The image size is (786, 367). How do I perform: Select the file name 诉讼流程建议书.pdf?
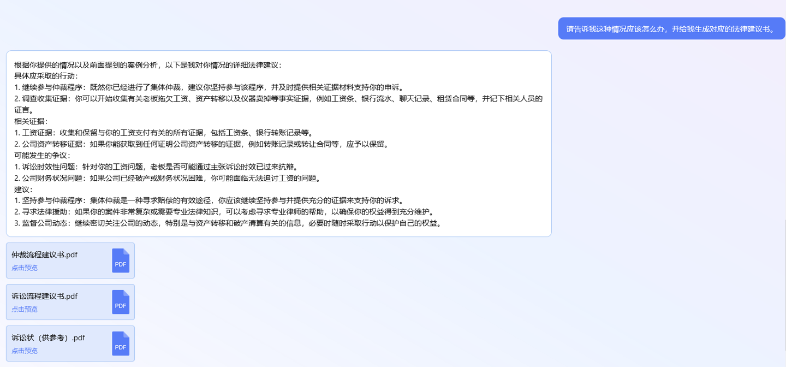point(44,296)
